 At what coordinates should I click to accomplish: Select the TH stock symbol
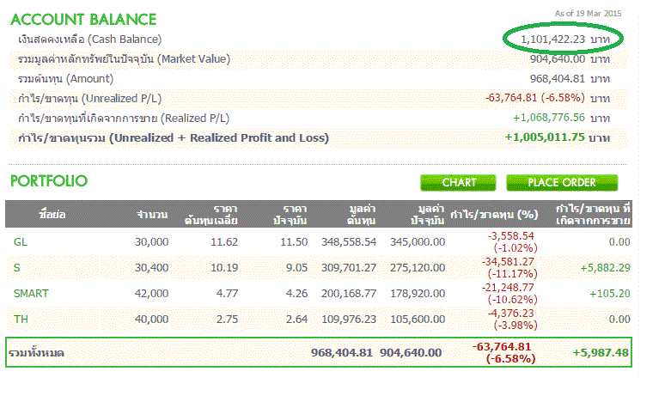click(x=20, y=320)
